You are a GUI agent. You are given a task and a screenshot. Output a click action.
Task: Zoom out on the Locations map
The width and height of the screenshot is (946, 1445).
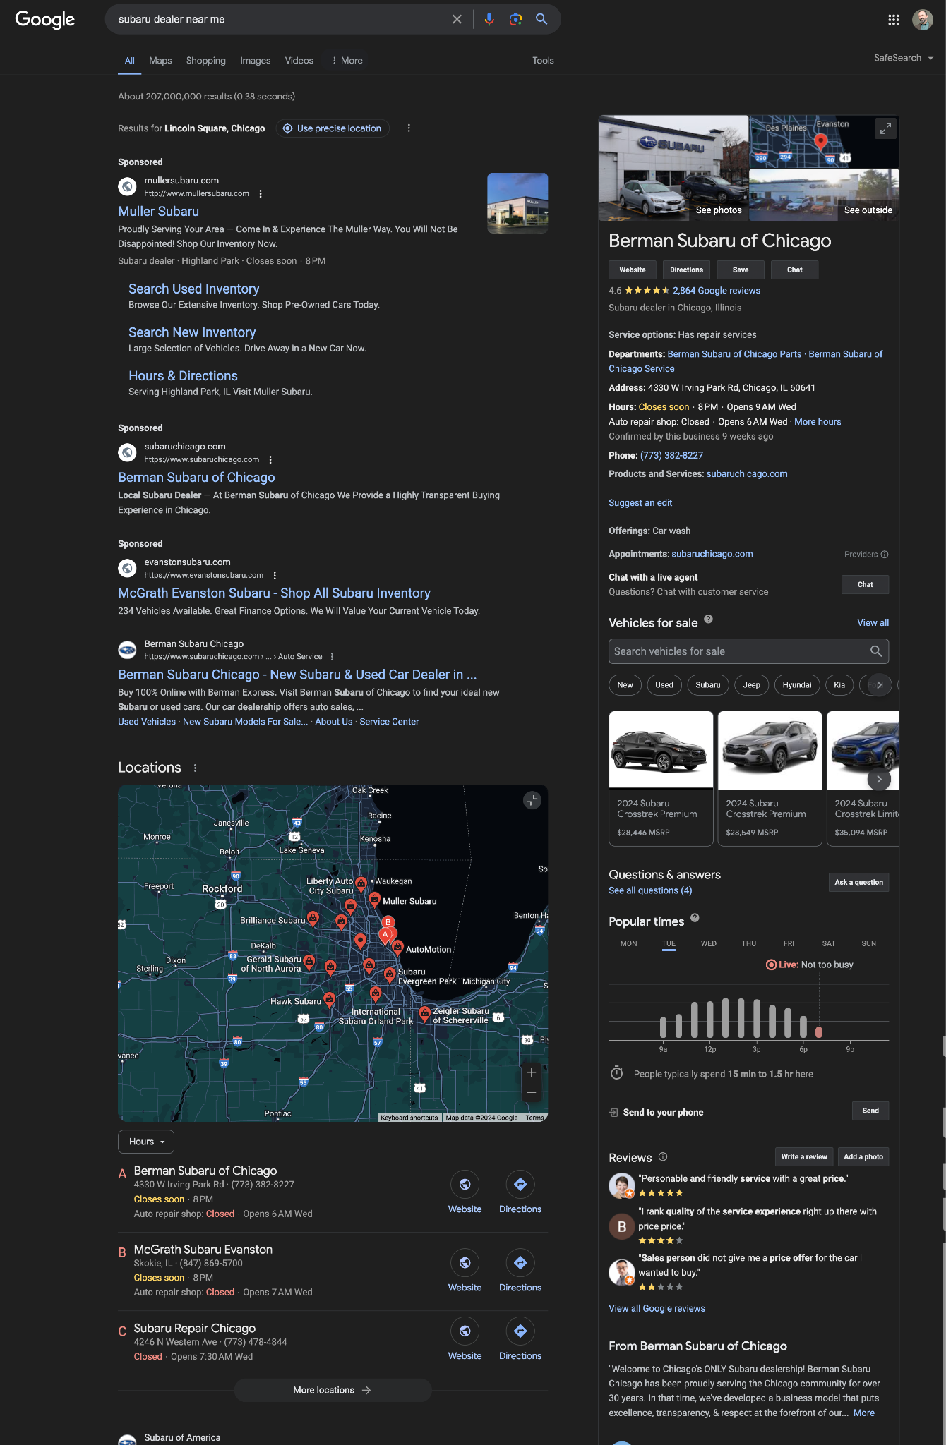point(532,1093)
